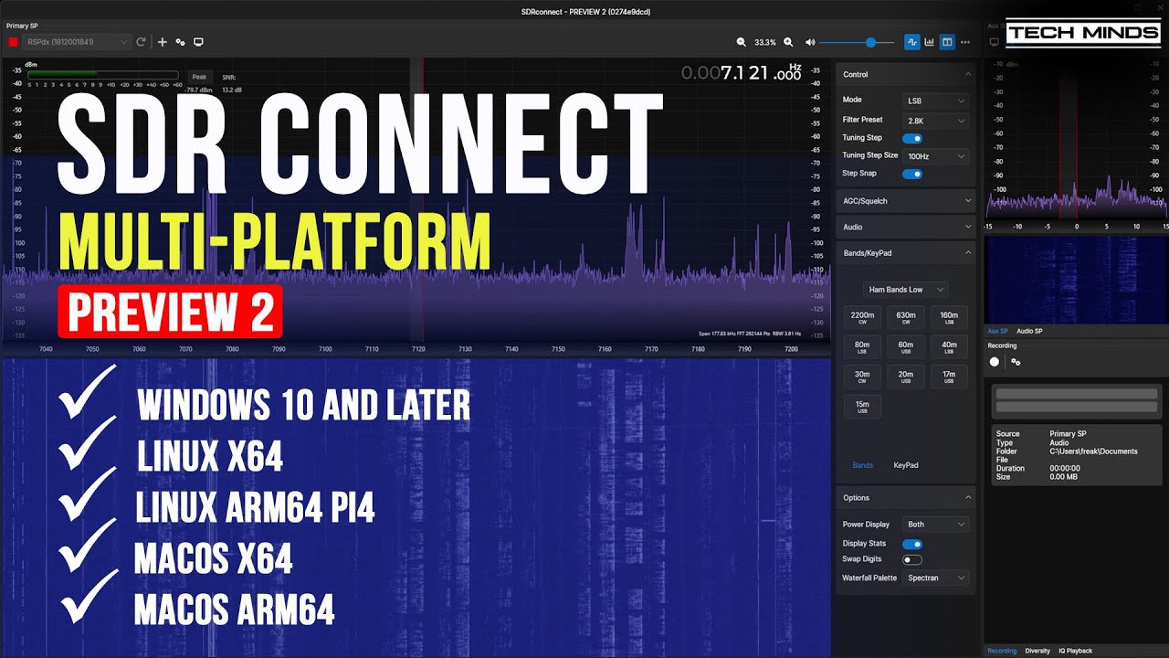
Task: Switch to the Aux SP tab
Action: (997, 331)
